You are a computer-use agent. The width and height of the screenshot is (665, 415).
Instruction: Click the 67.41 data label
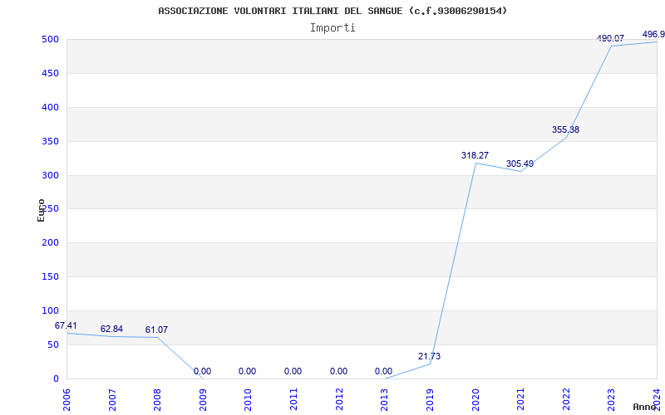66,325
